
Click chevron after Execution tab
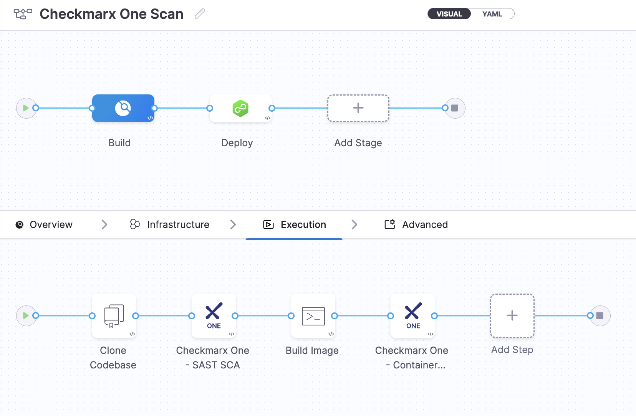354,225
